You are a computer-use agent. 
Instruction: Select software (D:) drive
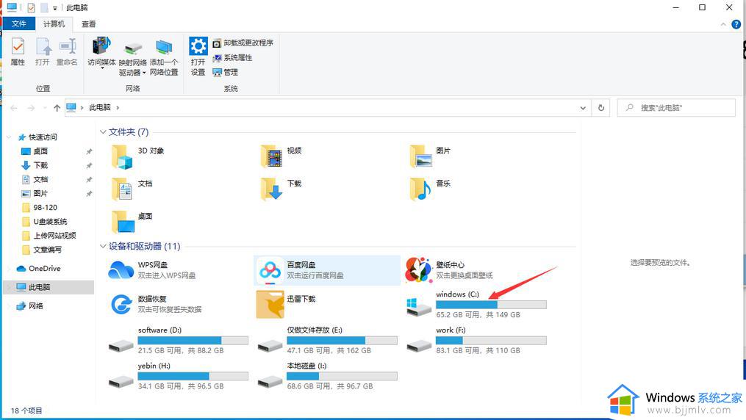pos(179,340)
